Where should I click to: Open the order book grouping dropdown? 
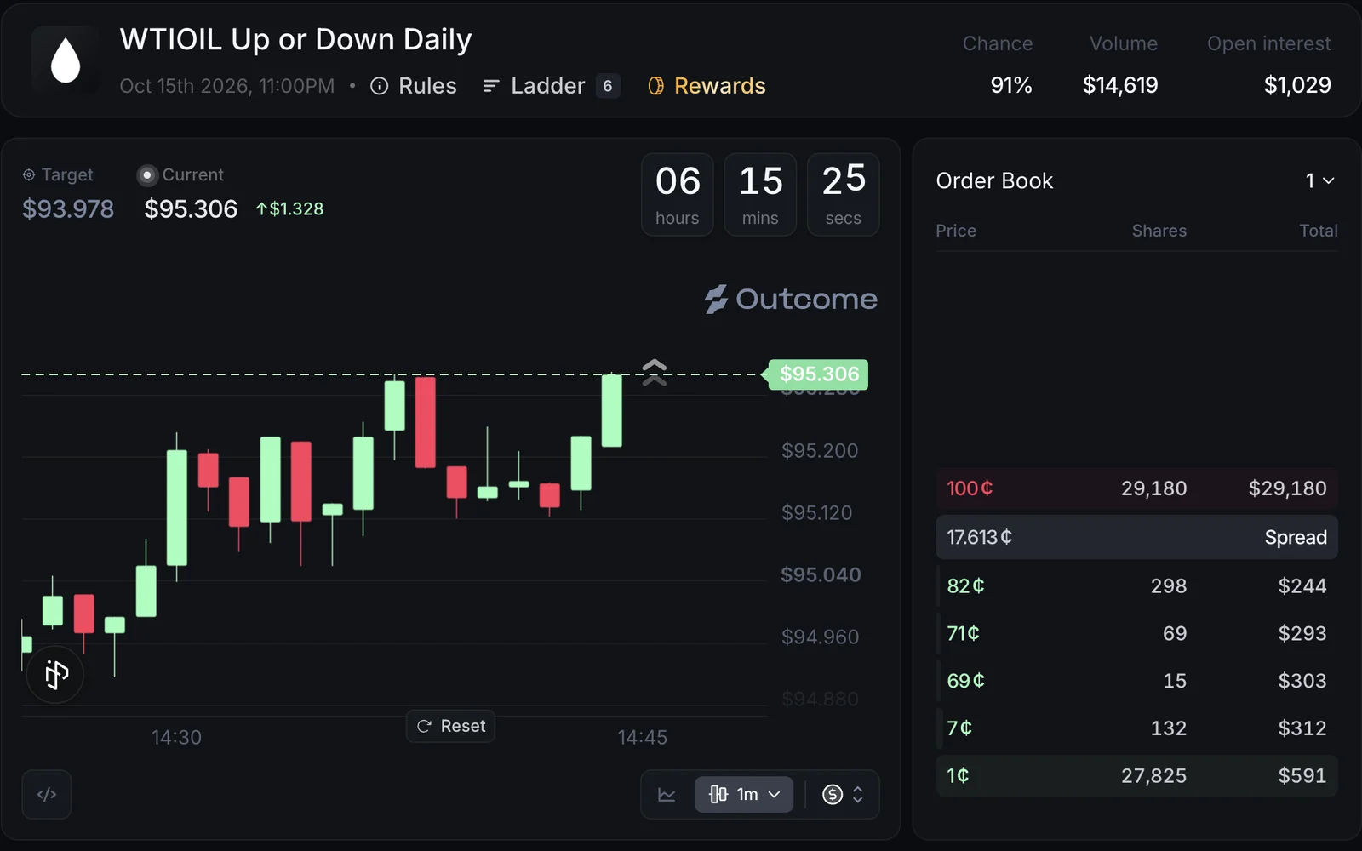[1319, 180]
